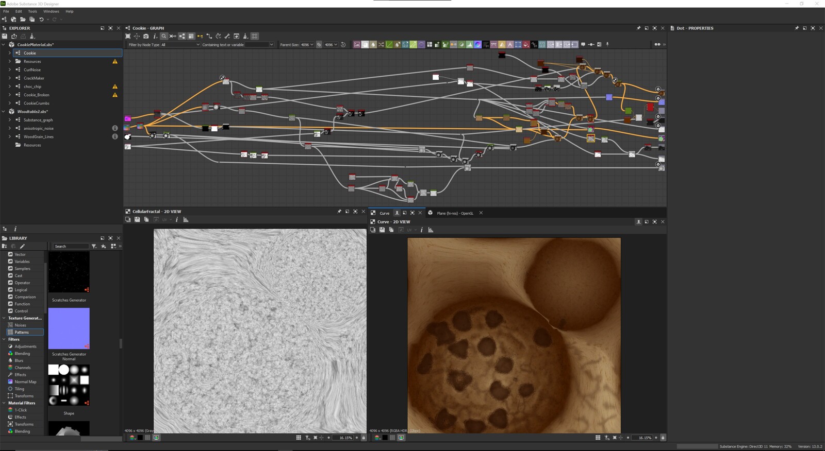
Task: Select the Scratches Generator Normal thumbnail
Action: click(69, 328)
